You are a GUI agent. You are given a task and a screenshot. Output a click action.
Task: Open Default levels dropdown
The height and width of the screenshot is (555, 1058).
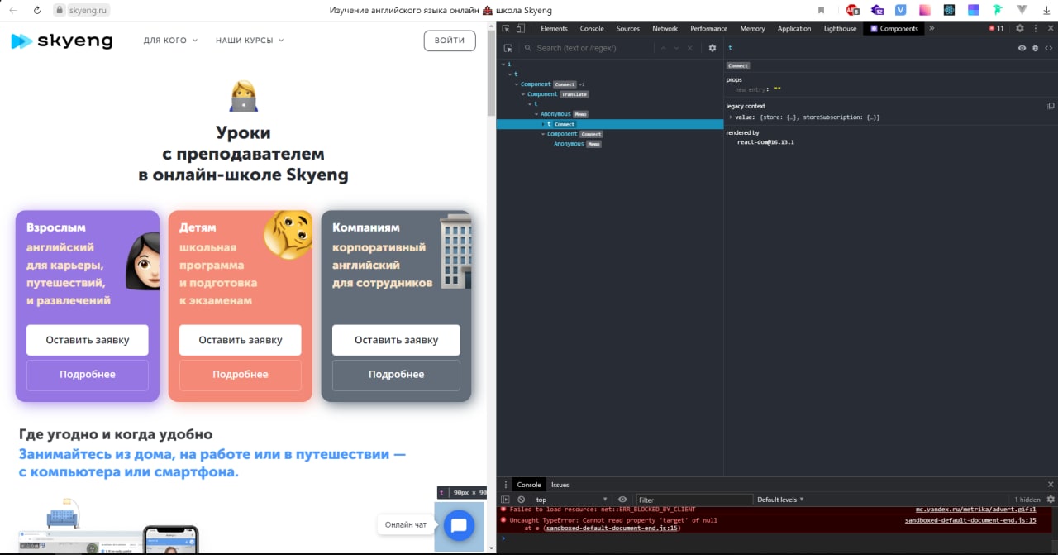781,500
